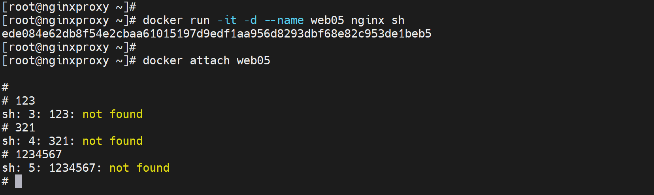Click "web05" in the docker attach command

click(253, 61)
